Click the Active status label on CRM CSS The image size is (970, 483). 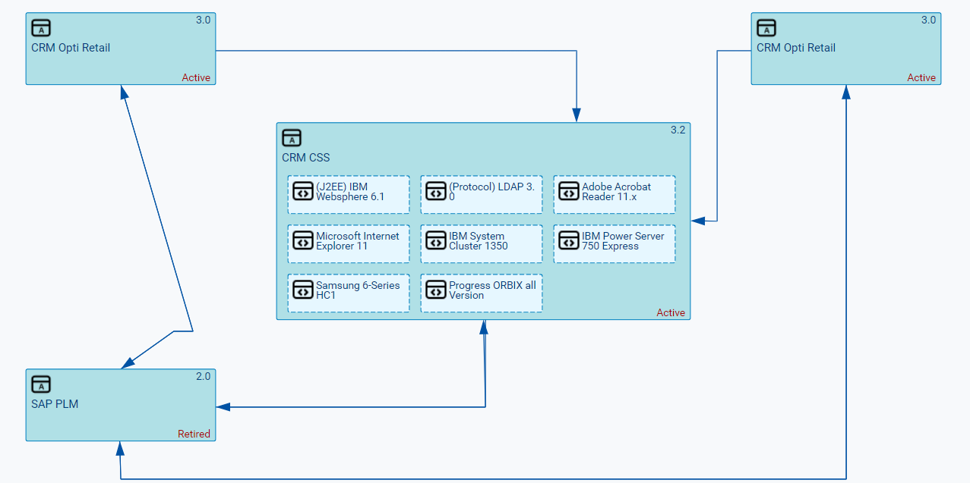[671, 312]
